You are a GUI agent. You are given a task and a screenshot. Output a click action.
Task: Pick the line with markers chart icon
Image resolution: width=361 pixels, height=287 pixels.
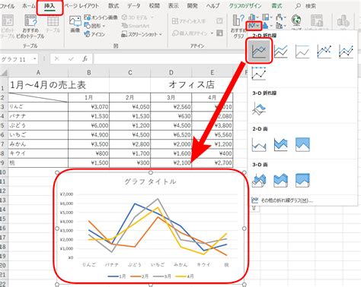tap(324, 51)
